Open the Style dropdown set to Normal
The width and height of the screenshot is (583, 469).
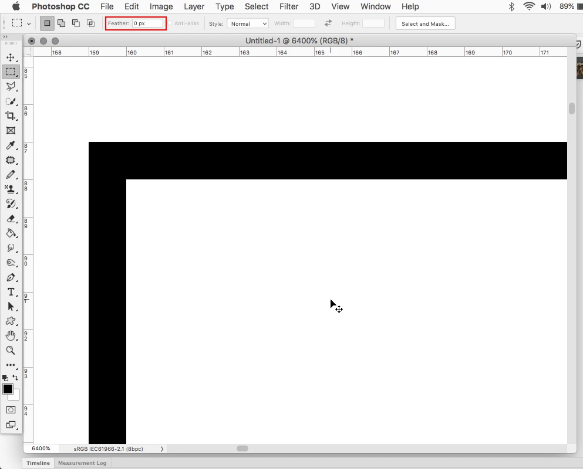[248, 23]
